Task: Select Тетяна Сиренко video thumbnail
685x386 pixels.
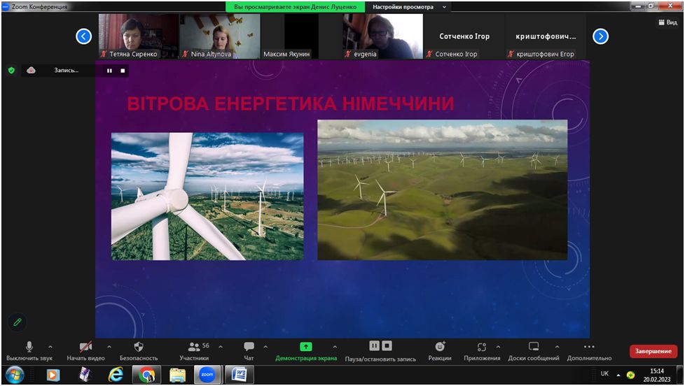Action: click(138, 36)
